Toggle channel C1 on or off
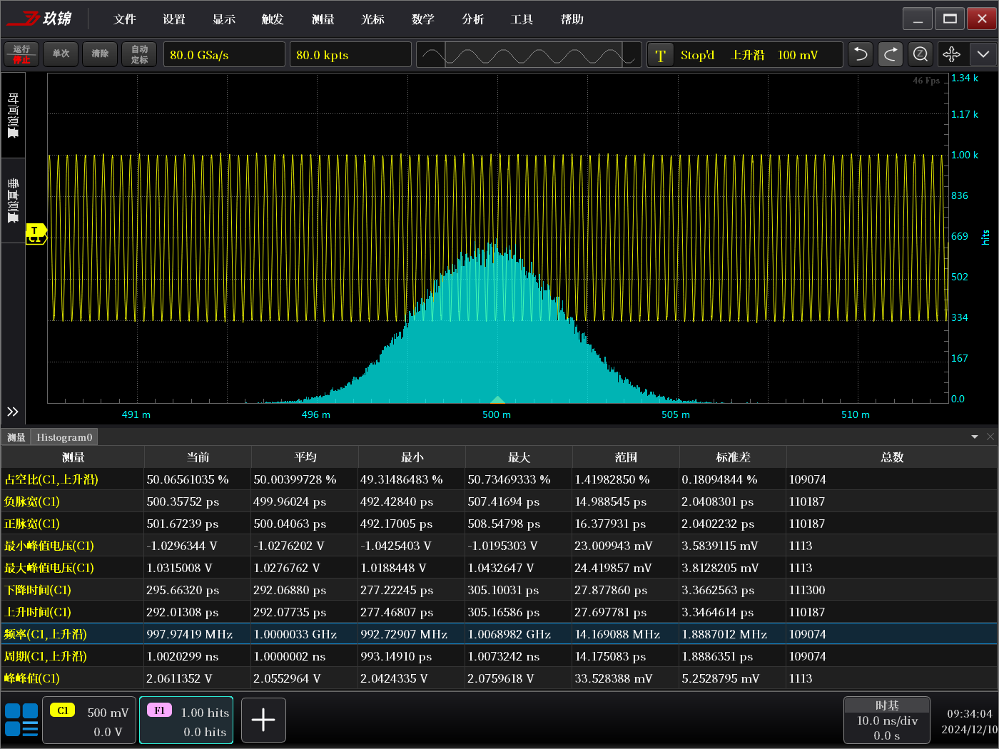This screenshot has width=999, height=749. tap(89, 720)
